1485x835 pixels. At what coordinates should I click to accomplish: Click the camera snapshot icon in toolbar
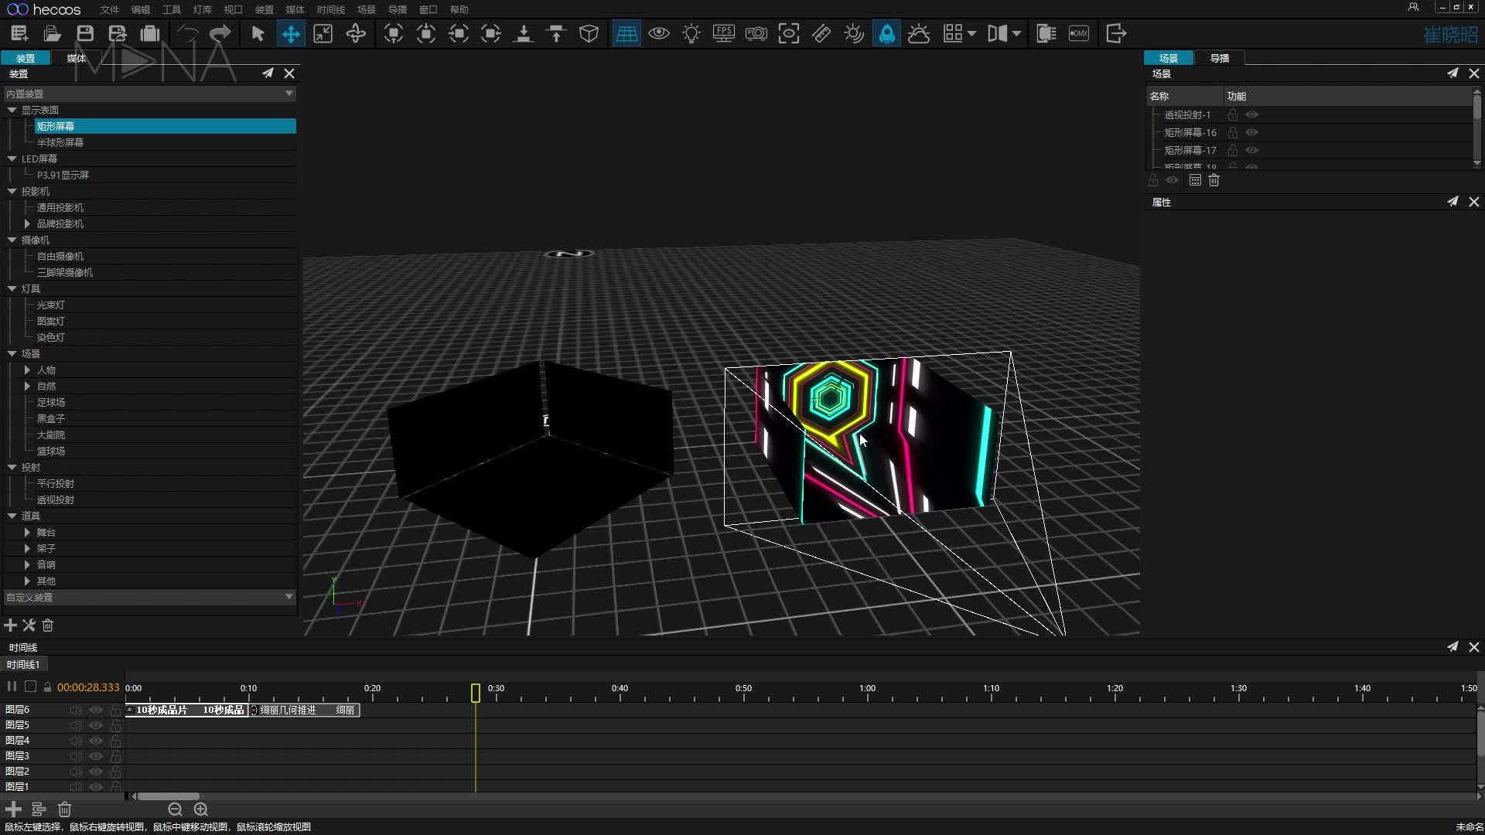[x=756, y=33]
